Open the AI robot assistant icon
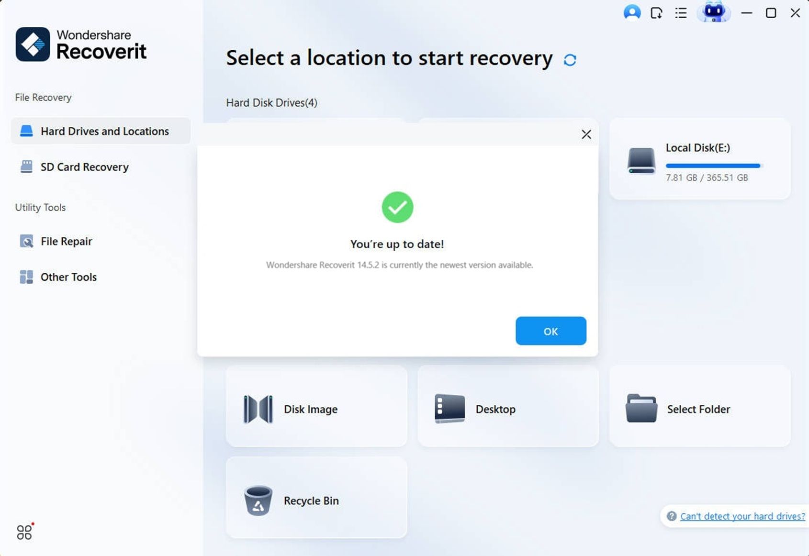The height and width of the screenshot is (556, 809). (x=713, y=12)
